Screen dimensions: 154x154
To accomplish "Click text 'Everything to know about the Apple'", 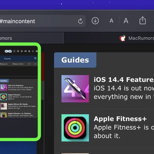I will pyautogui.click(x=22, y=106).
